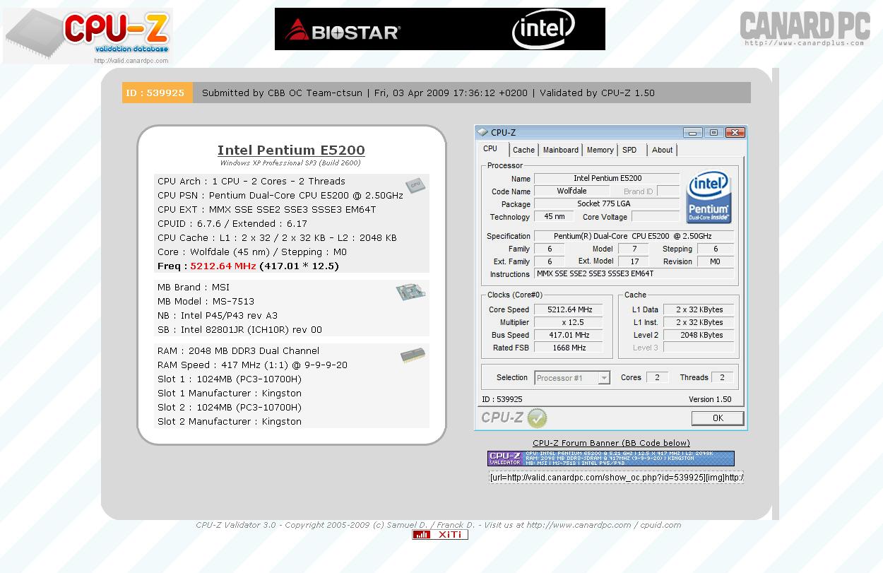883x573 pixels.
Task: Click the CPU-Z validation database logo
Action: (88, 36)
